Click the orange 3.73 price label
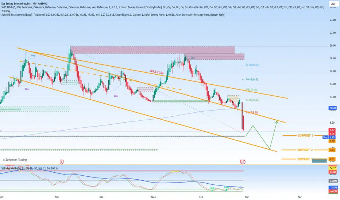 point(332,150)
